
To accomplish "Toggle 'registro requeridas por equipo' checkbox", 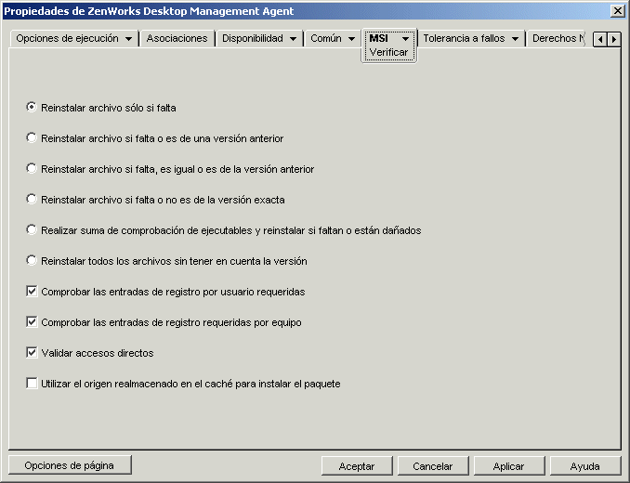I will coord(32,321).
